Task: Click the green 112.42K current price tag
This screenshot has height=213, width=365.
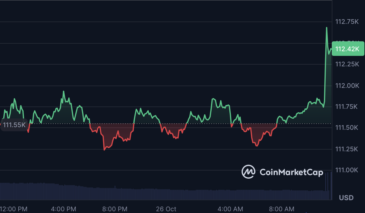Action: point(348,49)
